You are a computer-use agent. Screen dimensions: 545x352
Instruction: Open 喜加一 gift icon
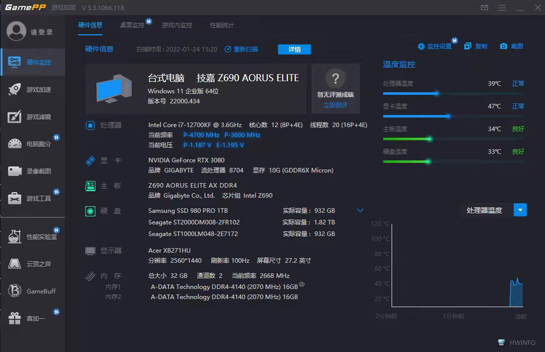coord(15,318)
